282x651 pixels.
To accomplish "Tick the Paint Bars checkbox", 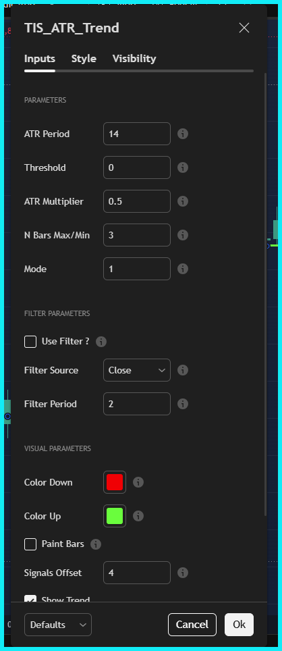I will 30,544.
